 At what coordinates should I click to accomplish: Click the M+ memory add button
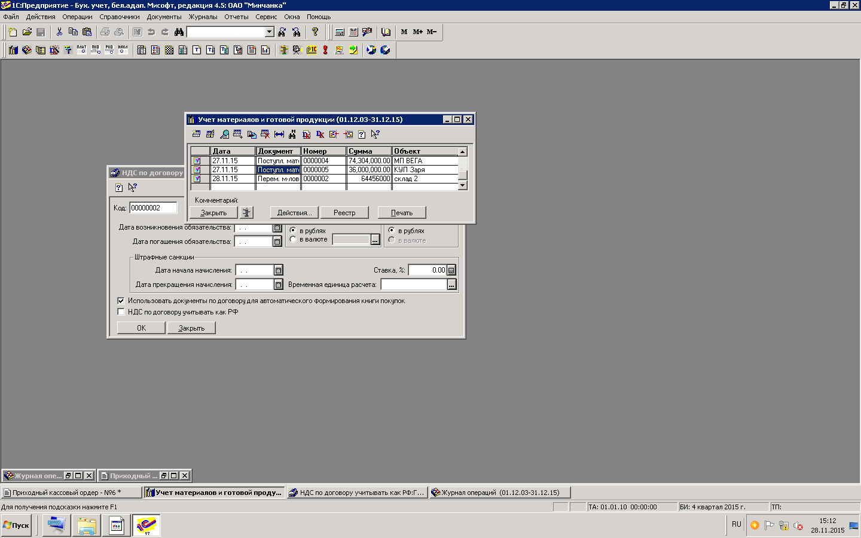[418, 32]
